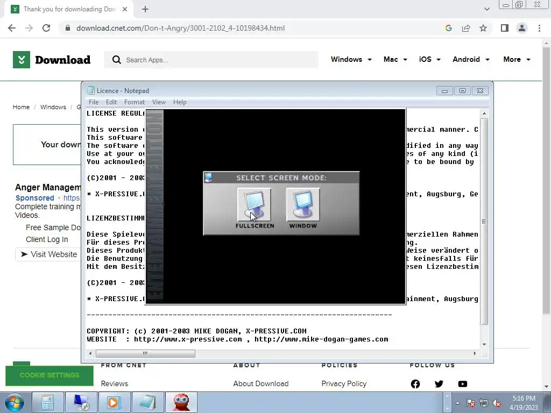Screen dimensions: 551x413
Task: Open Notepad Help menu
Action: point(180,102)
